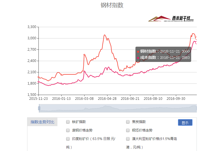This screenshot has height=151, width=207.
Task: Click the 铁矿指数 label text
Action: pos(79,122)
